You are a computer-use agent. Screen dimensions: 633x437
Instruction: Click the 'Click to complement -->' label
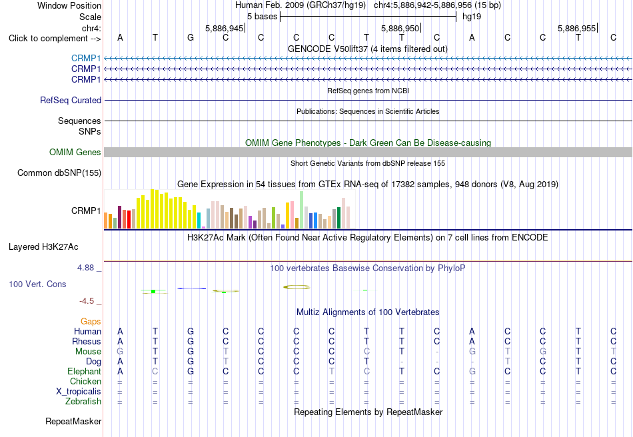click(55, 39)
